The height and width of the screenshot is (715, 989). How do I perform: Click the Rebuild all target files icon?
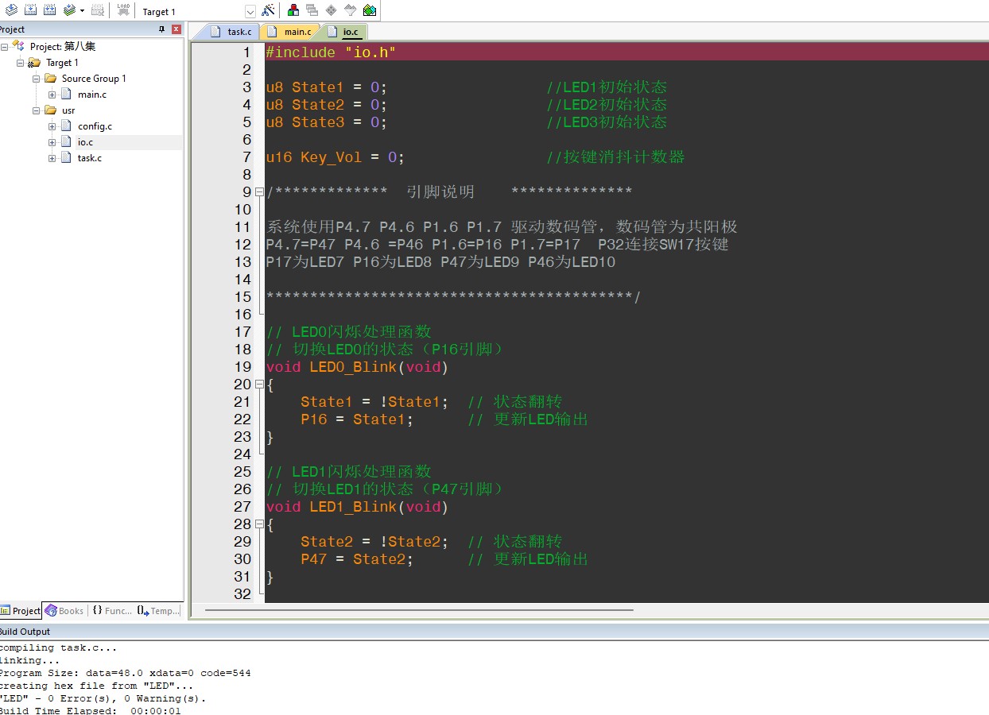49,10
